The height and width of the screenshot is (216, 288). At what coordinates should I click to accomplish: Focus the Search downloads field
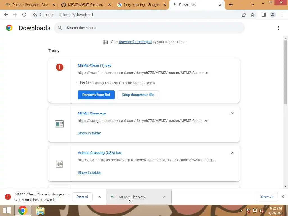pos(150,28)
